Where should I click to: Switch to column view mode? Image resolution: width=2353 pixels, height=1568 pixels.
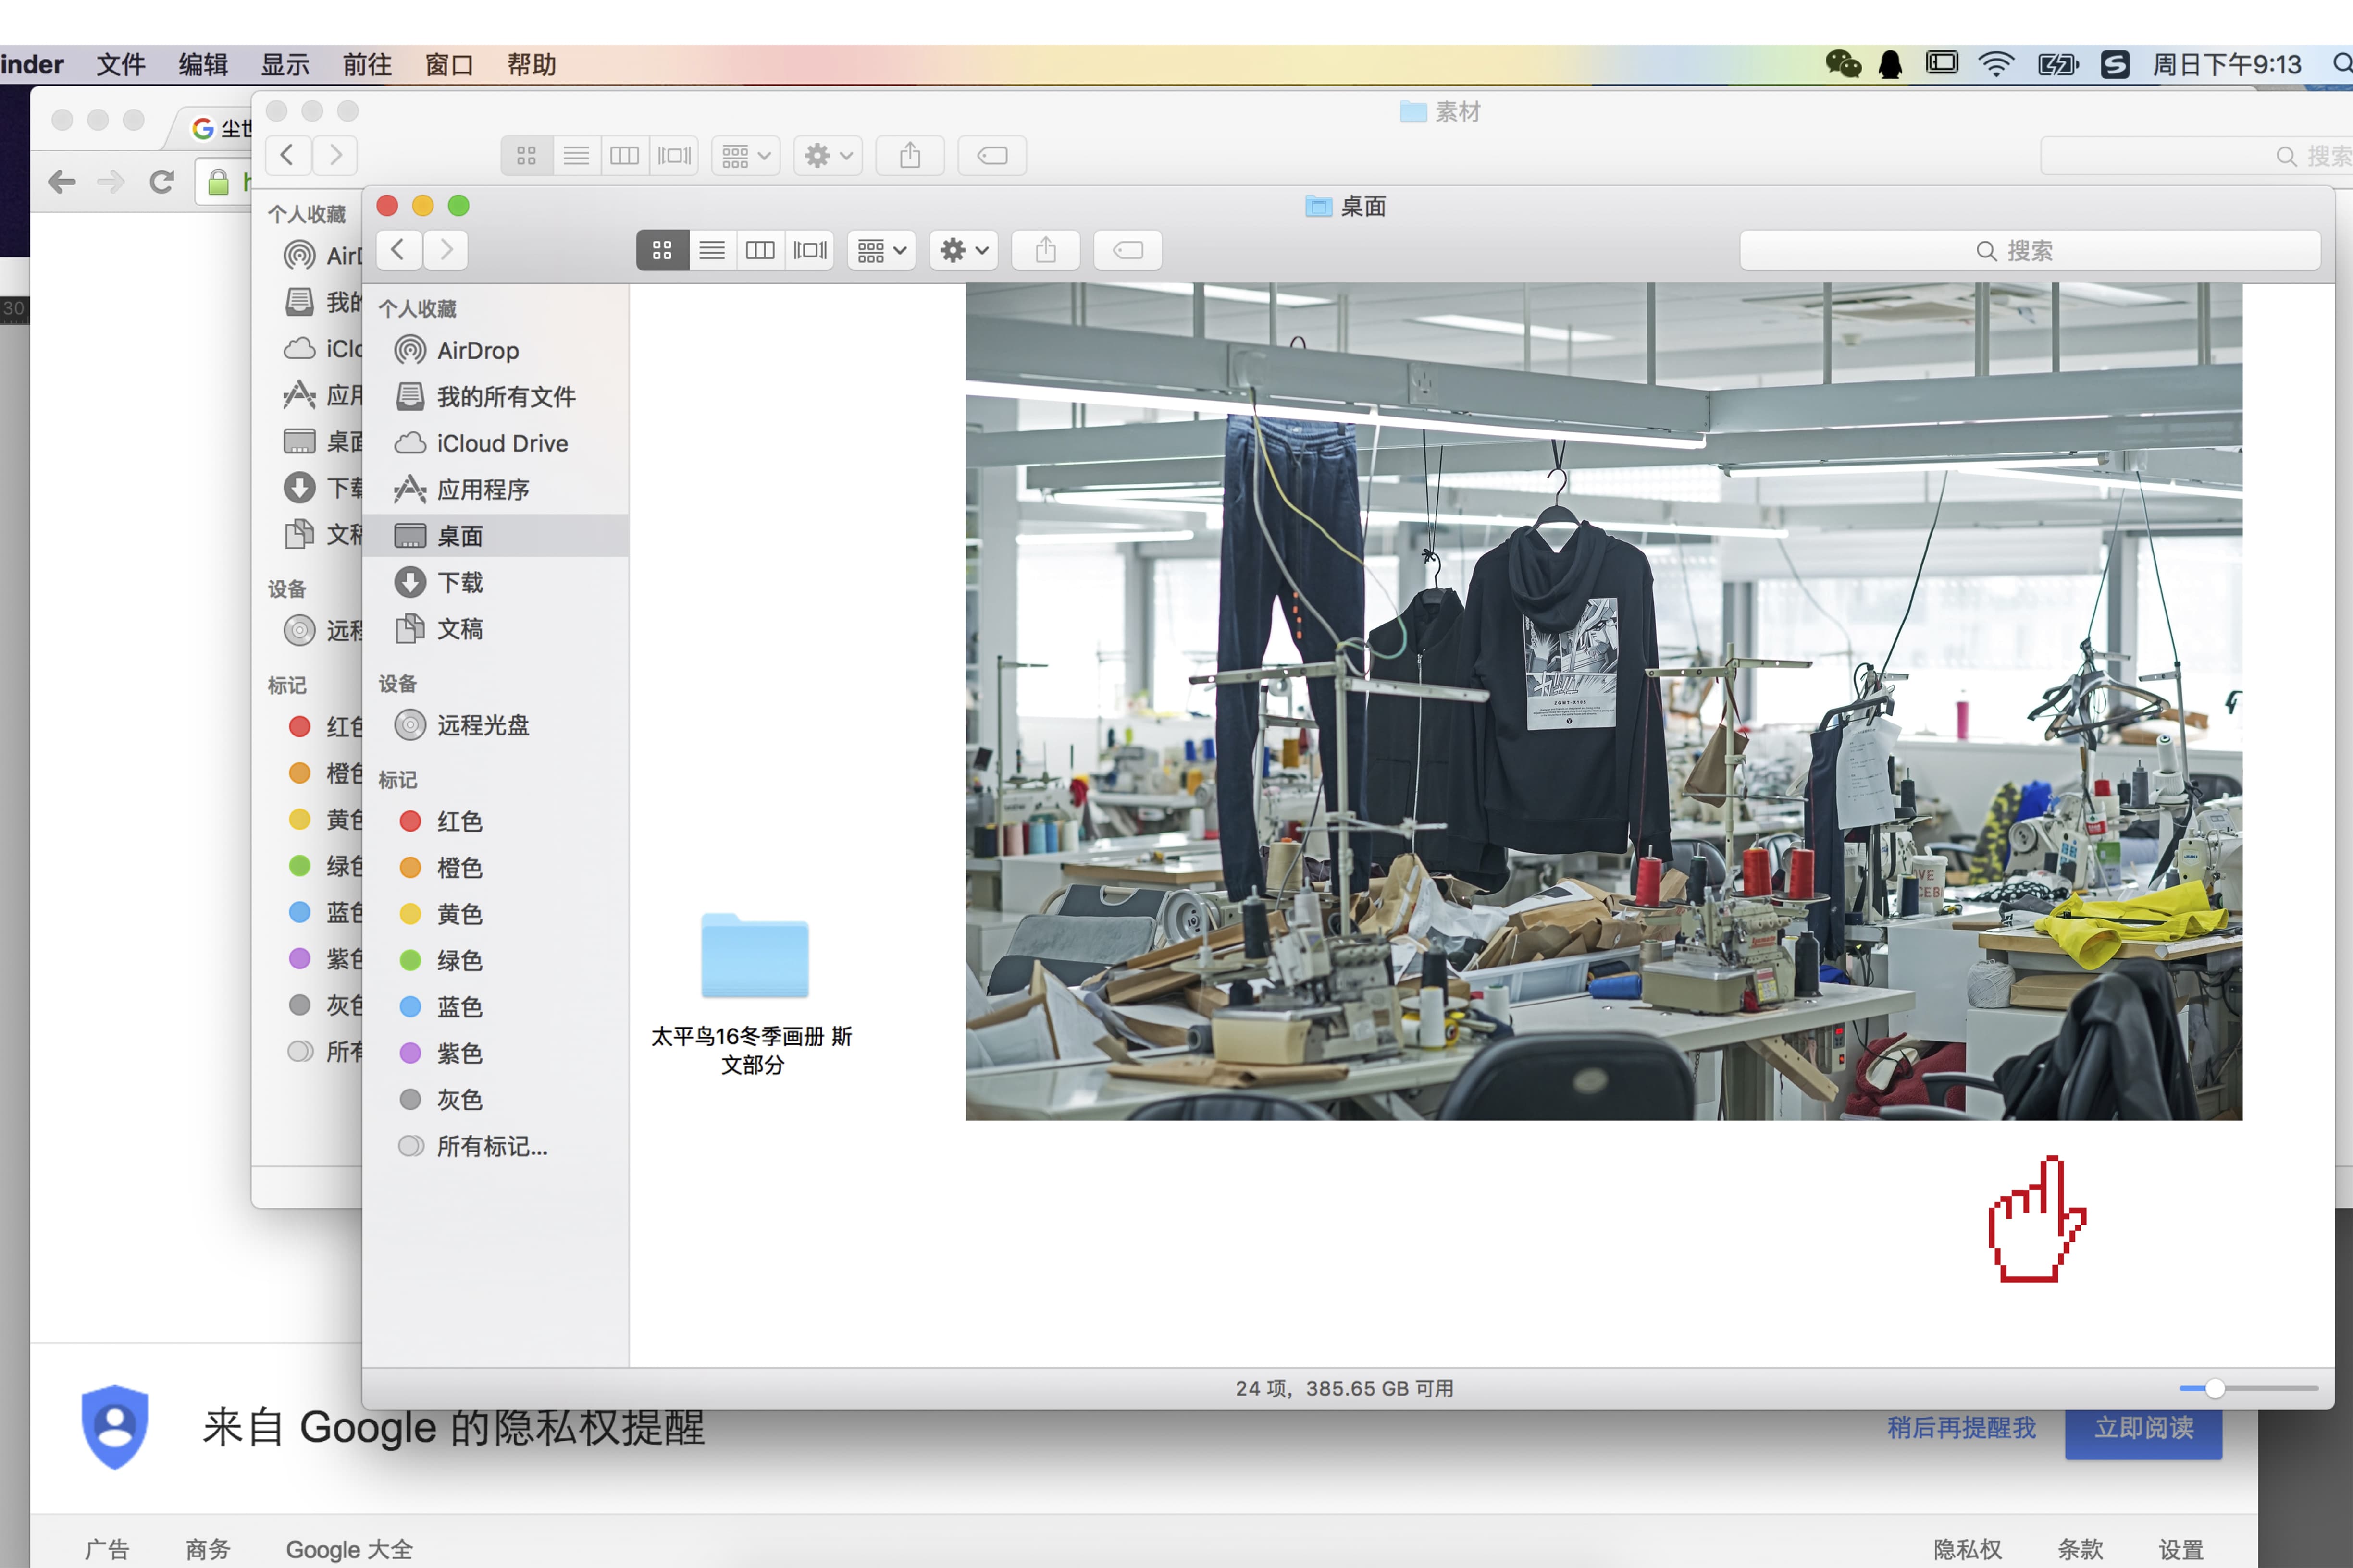760,250
